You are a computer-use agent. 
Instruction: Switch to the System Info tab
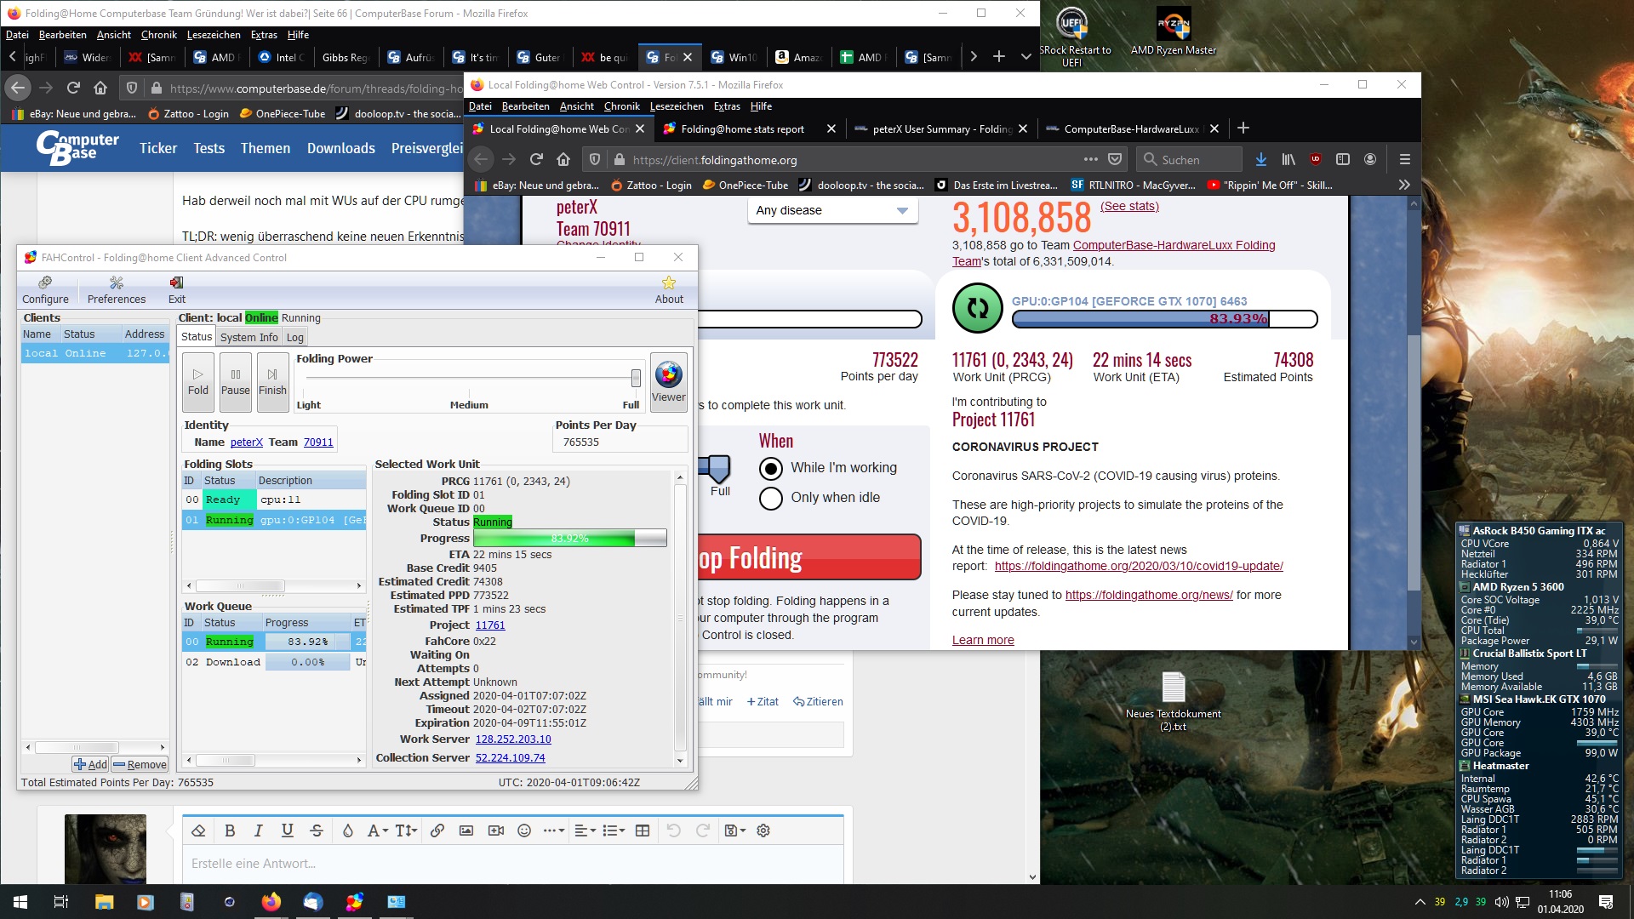click(x=249, y=337)
